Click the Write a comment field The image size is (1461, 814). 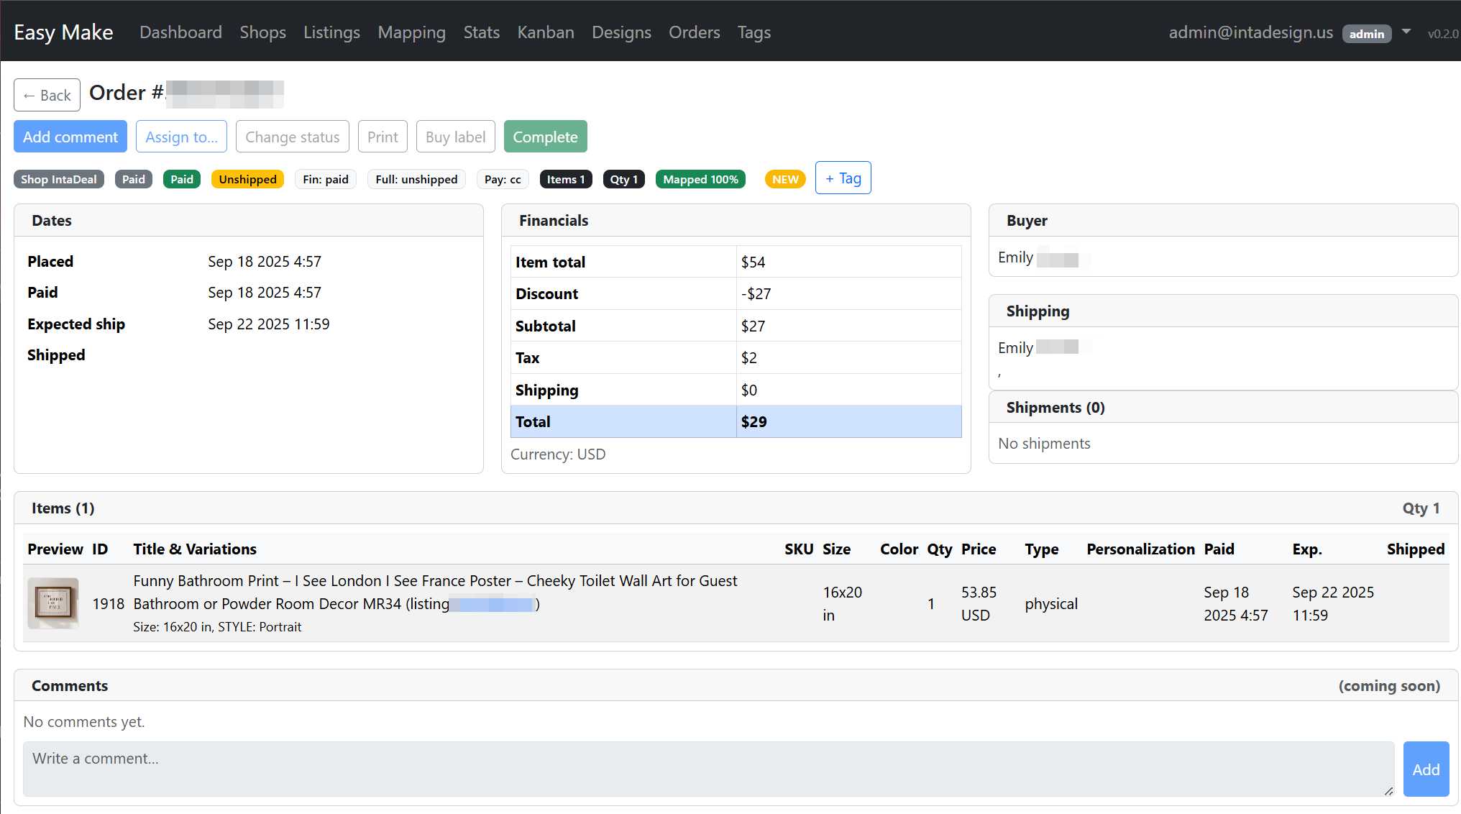point(708,769)
